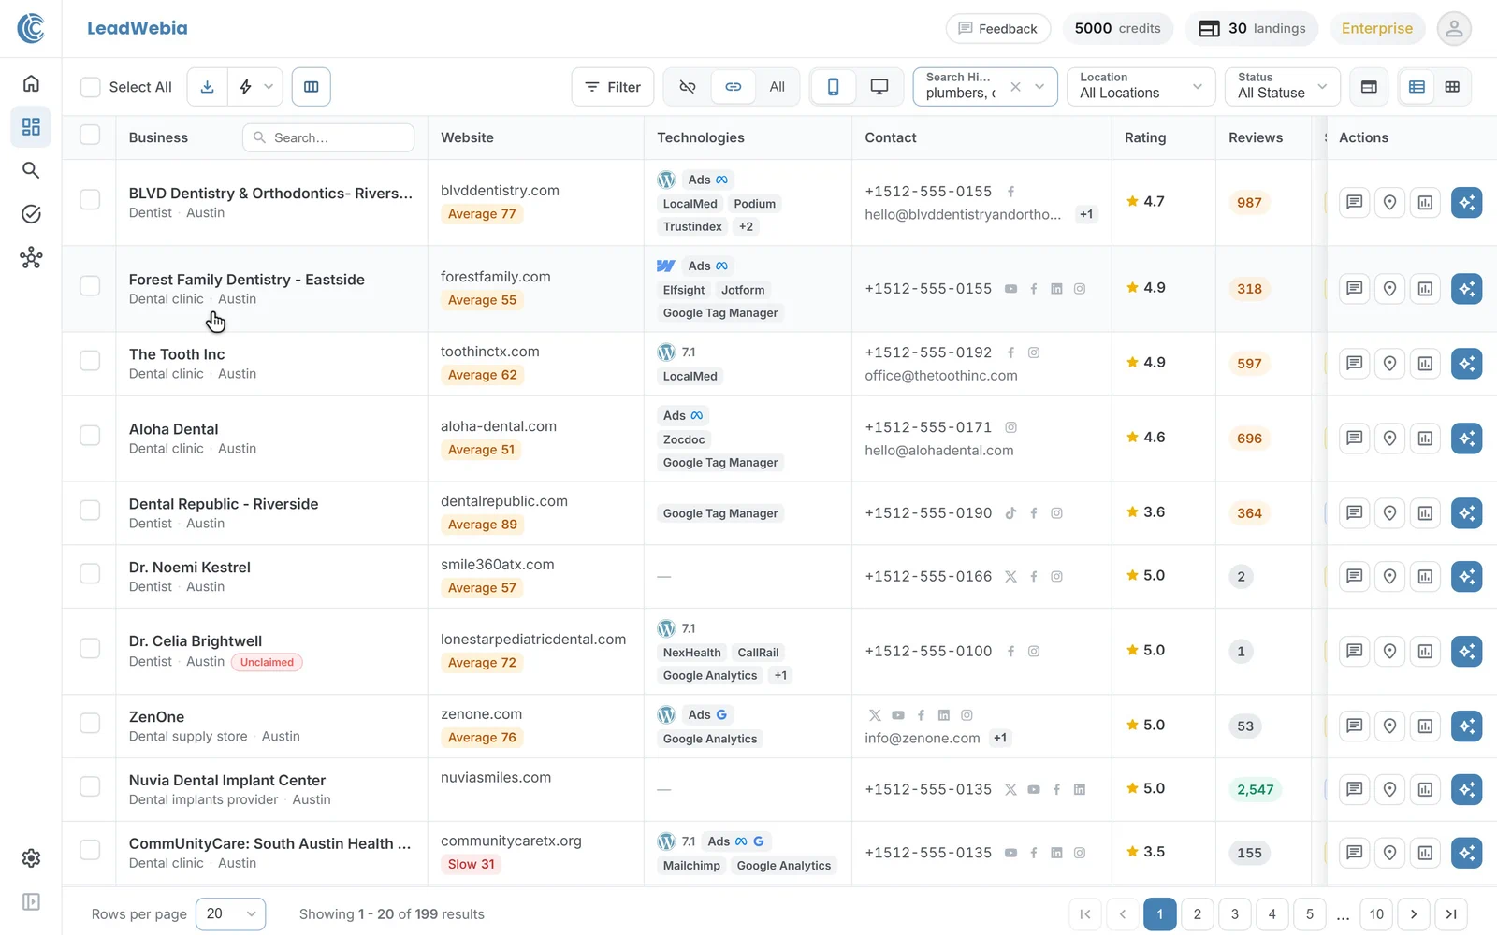Select the linked-website filter icon

click(734, 87)
